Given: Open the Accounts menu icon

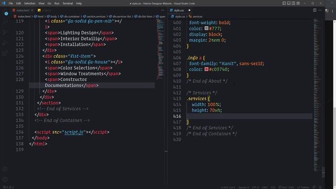Looking at the screenshot, I should (5, 169).
